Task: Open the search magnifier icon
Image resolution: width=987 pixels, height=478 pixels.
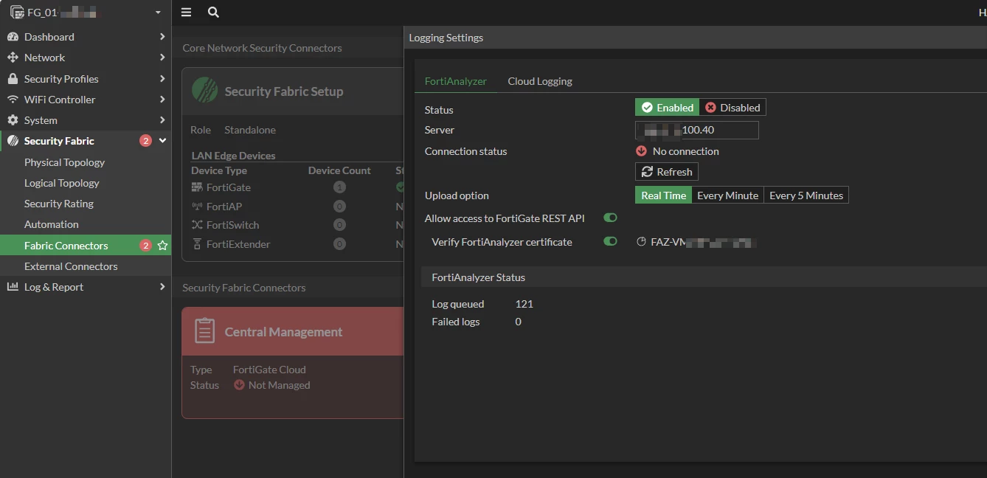Action: (213, 13)
